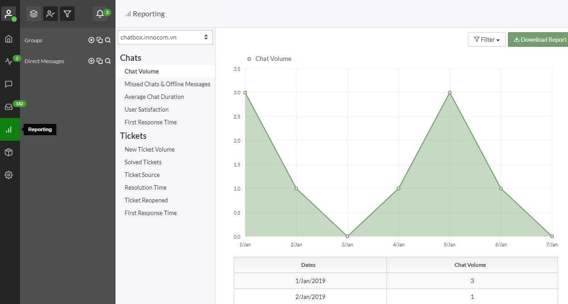The image size is (568, 304).
Task: Add a new group with plus icon
Action: pyautogui.click(x=91, y=40)
